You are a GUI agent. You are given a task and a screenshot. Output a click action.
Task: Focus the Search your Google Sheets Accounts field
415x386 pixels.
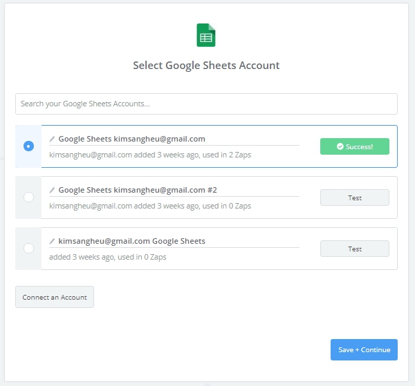pyautogui.click(x=206, y=104)
